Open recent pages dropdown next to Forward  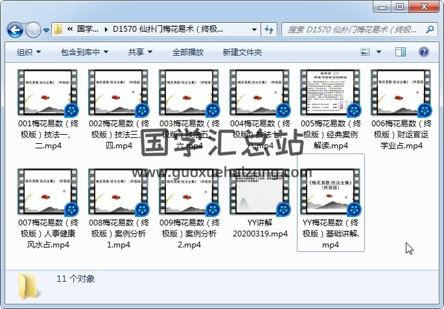(47, 30)
